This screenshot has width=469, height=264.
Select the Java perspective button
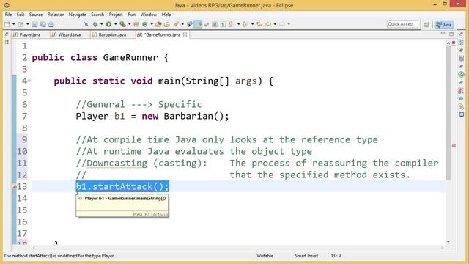click(x=444, y=24)
